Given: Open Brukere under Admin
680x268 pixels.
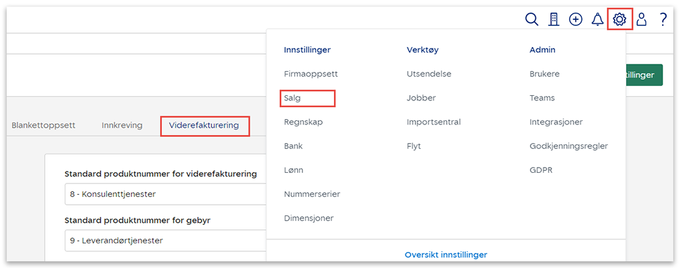Looking at the screenshot, I should [x=544, y=74].
